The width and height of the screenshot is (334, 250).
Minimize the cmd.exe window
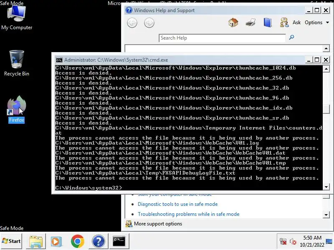[x=309, y=60]
